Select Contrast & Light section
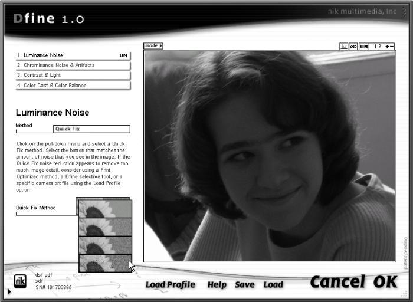 pyautogui.click(x=73, y=75)
